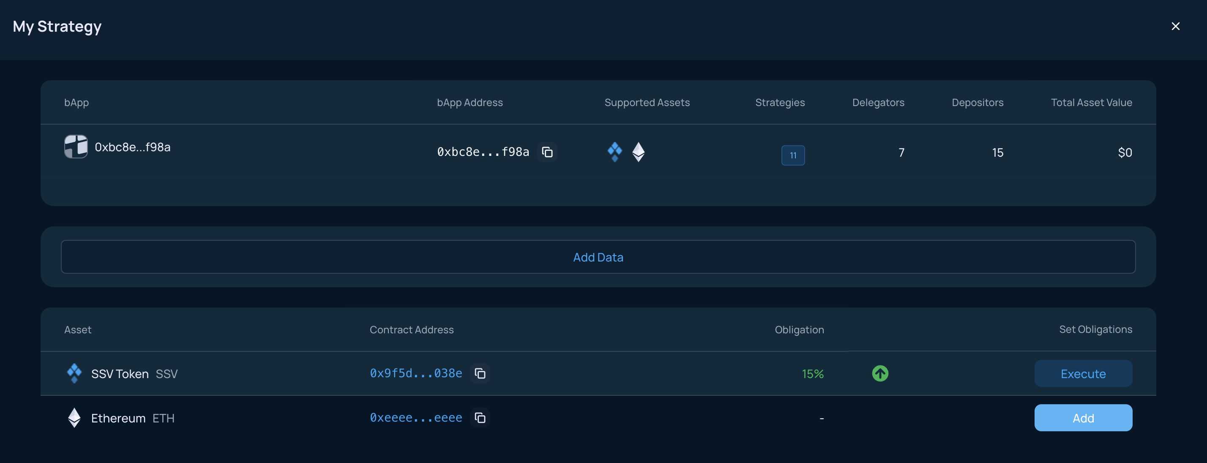Open Ethereum contract link 0xeeee...eeee
Screen dimensions: 1207x463
(x=415, y=418)
